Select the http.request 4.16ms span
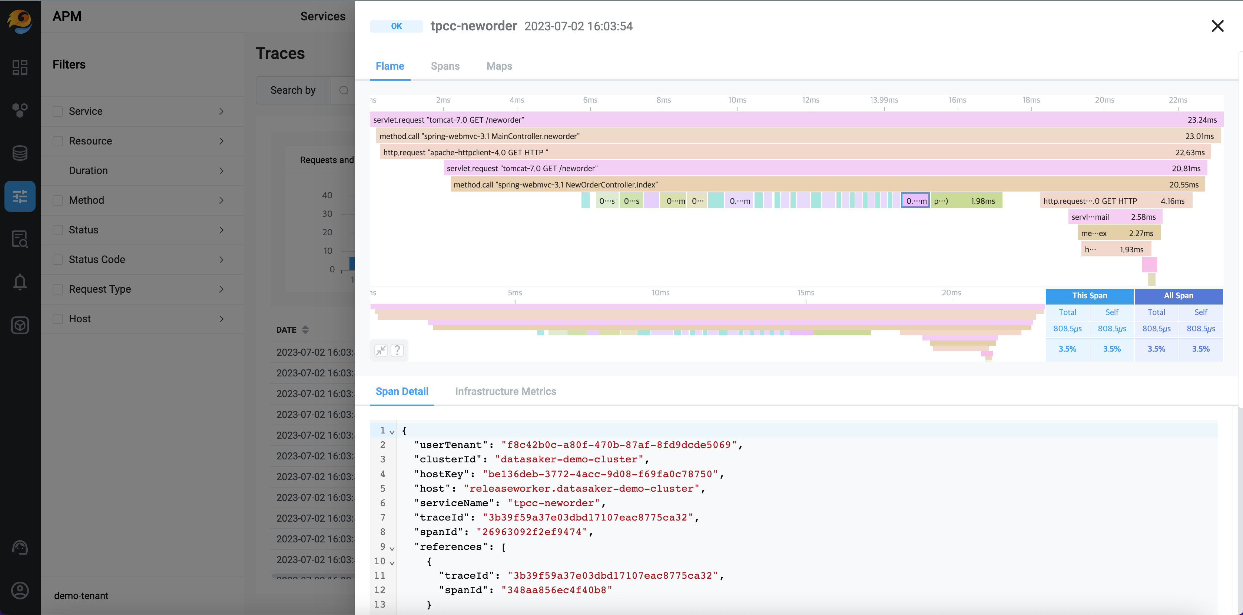 click(x=1116, y=201)
